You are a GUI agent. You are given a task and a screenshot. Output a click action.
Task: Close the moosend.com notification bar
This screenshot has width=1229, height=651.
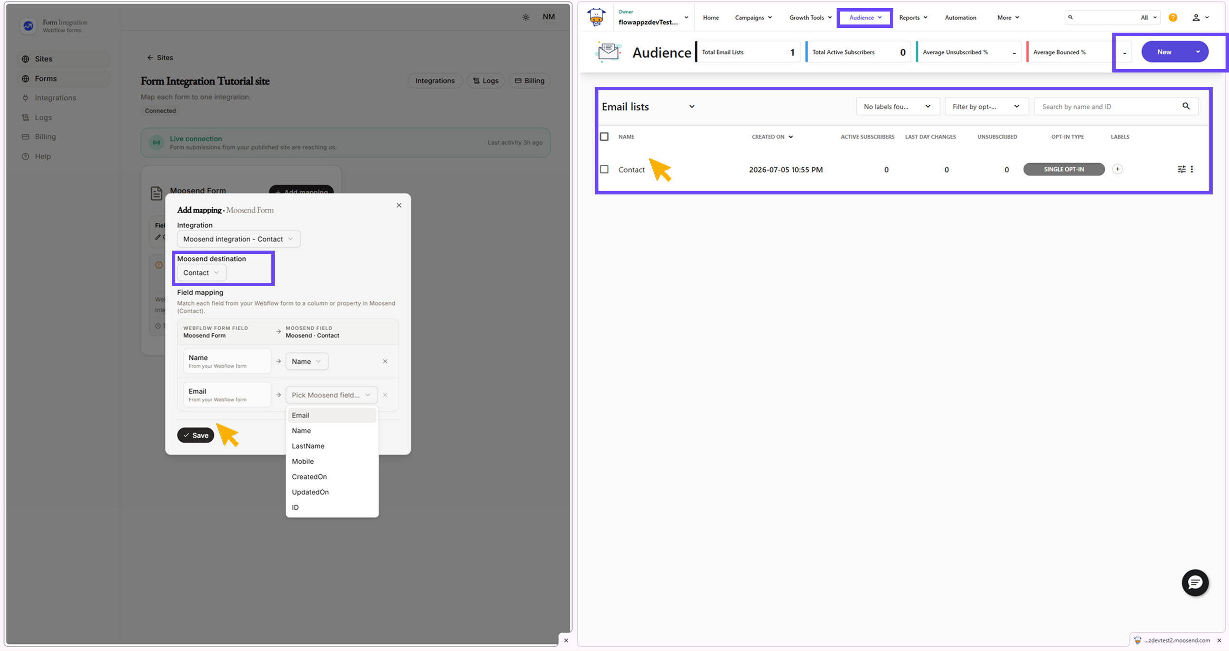1219,640
